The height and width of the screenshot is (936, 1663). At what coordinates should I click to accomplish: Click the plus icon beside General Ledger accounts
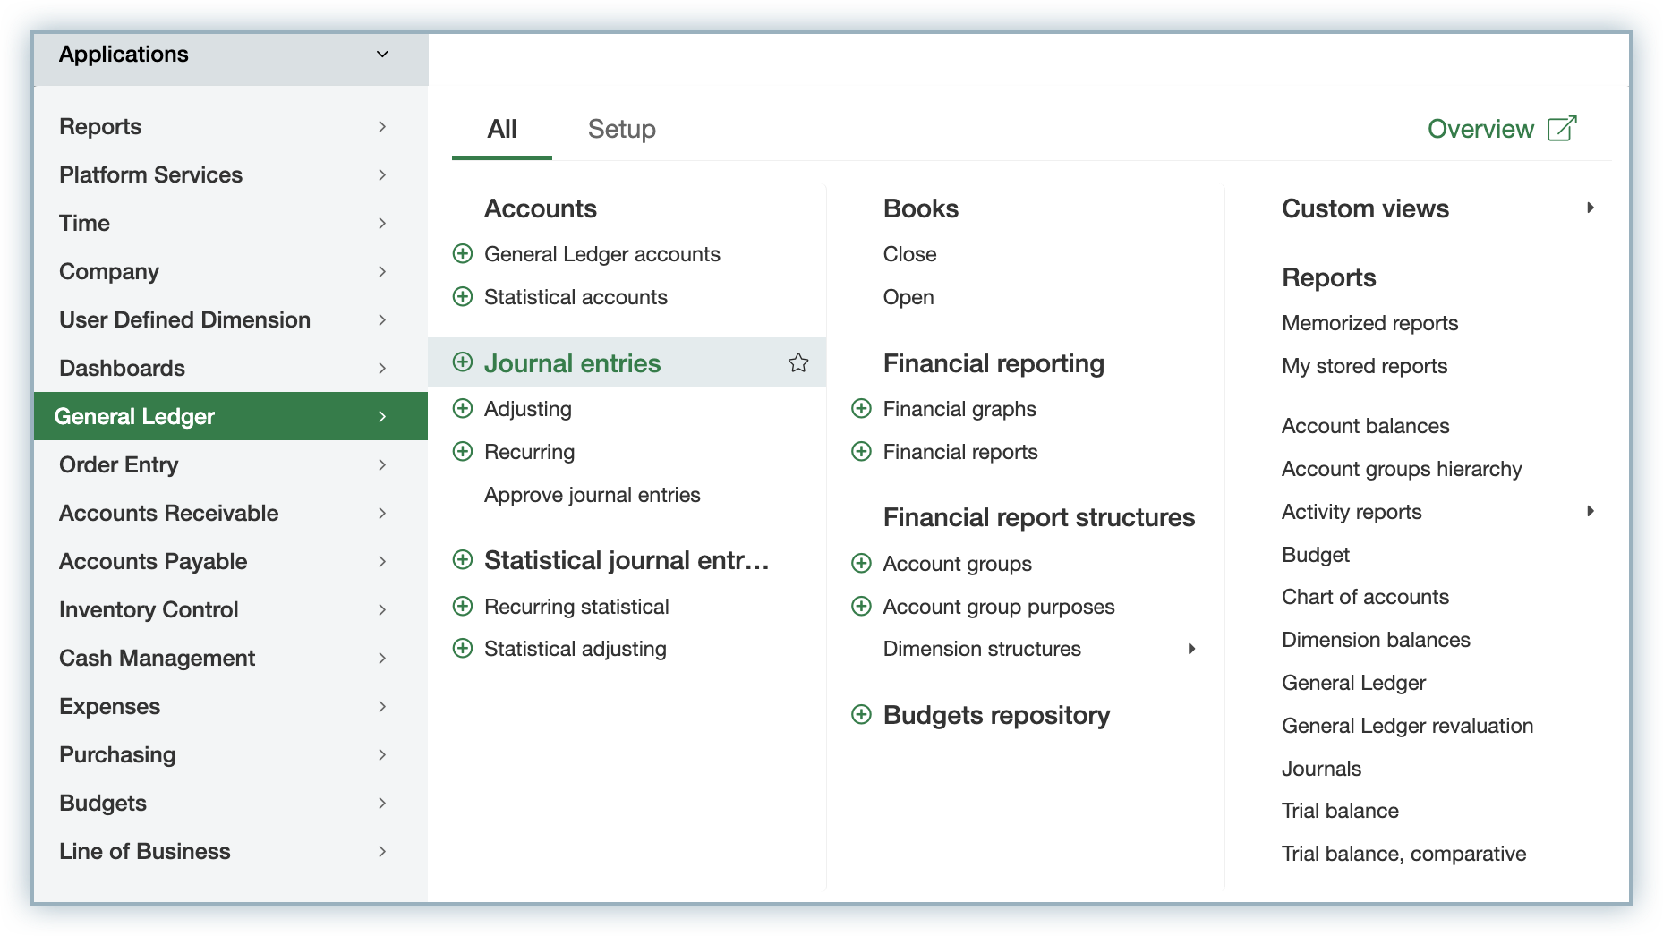tap(463, 254)
